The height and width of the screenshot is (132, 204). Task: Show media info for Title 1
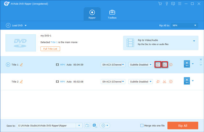tap(171, 65)
